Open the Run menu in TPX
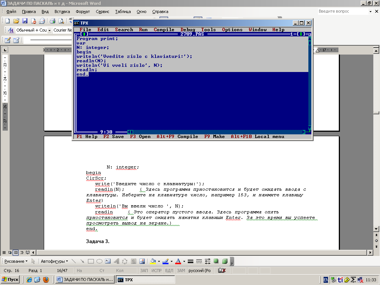Screen dimensions: 380x285 (x=143, y=30)
